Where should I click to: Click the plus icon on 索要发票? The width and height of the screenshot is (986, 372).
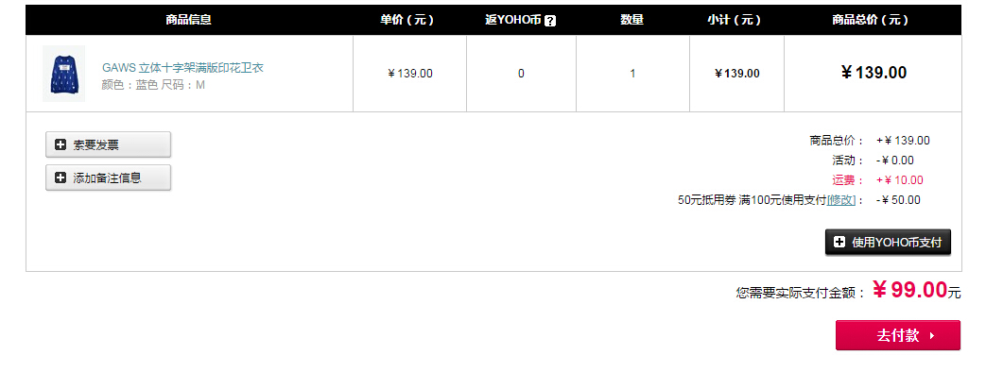coord(61,144)
